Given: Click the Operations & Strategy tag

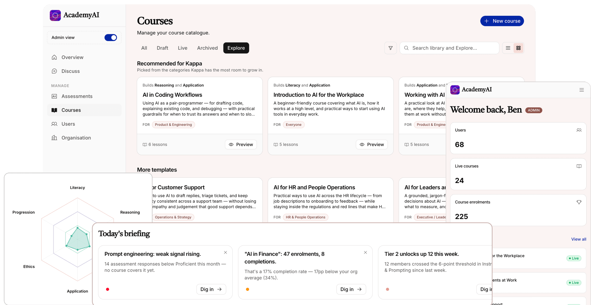Looking at the screenshot, I should 173,217.
